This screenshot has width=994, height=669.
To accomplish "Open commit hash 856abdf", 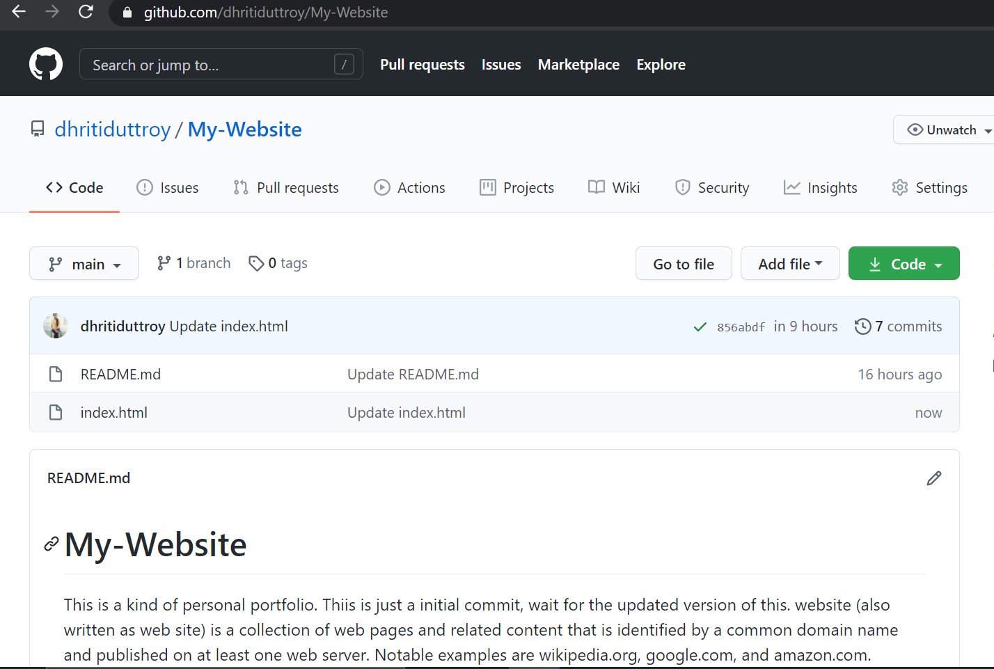I will click(741, 327).
